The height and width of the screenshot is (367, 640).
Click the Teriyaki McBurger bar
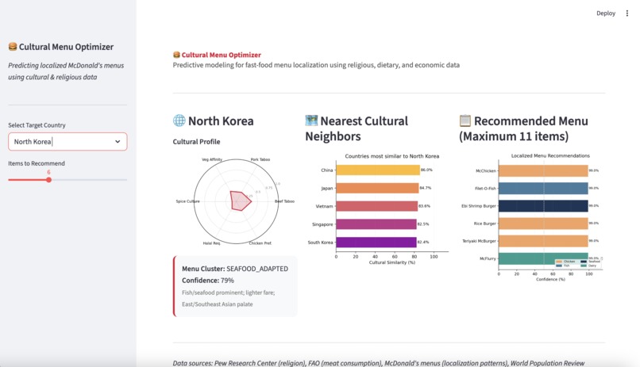pos(543,241)
